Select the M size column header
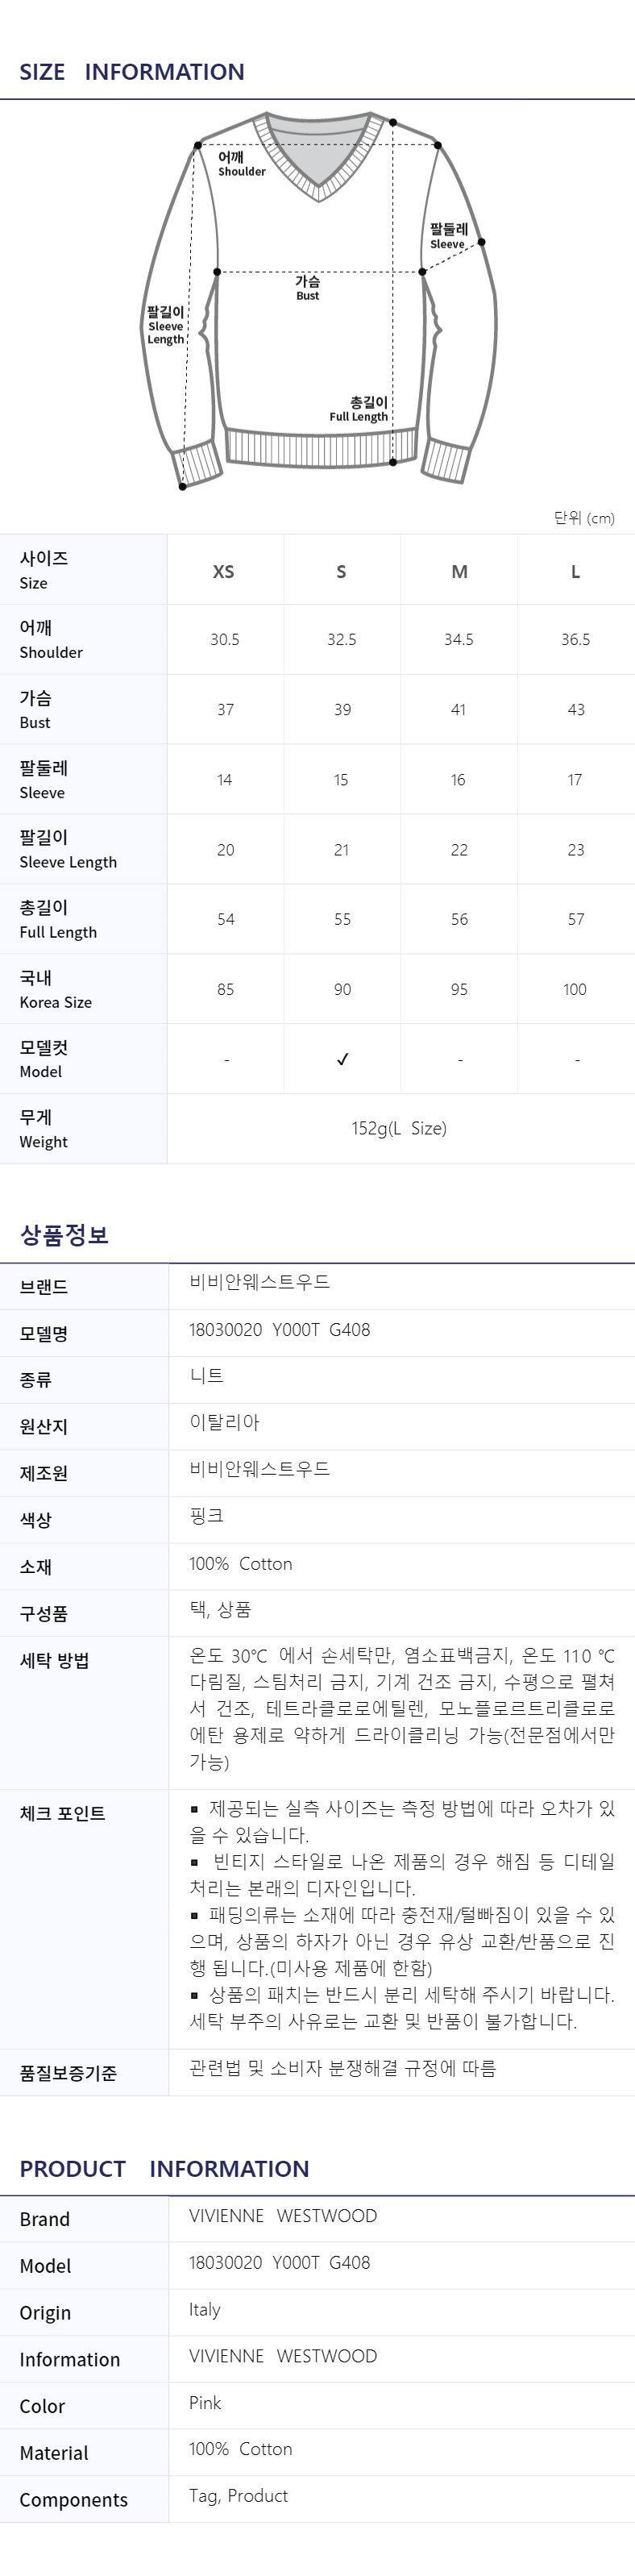Screen dimensions: 635x2576 pyautogui.click(x=459, y=572)
